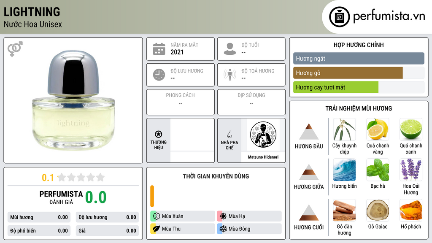The width and height of the screenshot is (432, 243).
Task: Click the Nước Hoa Unisex subtitle
Action: click(x=33, y=24)
